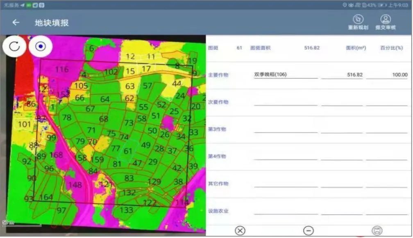This screenshot has width=413, height=238.
Task: Tap parcel 133 on the map
Action: pos(126,210)
